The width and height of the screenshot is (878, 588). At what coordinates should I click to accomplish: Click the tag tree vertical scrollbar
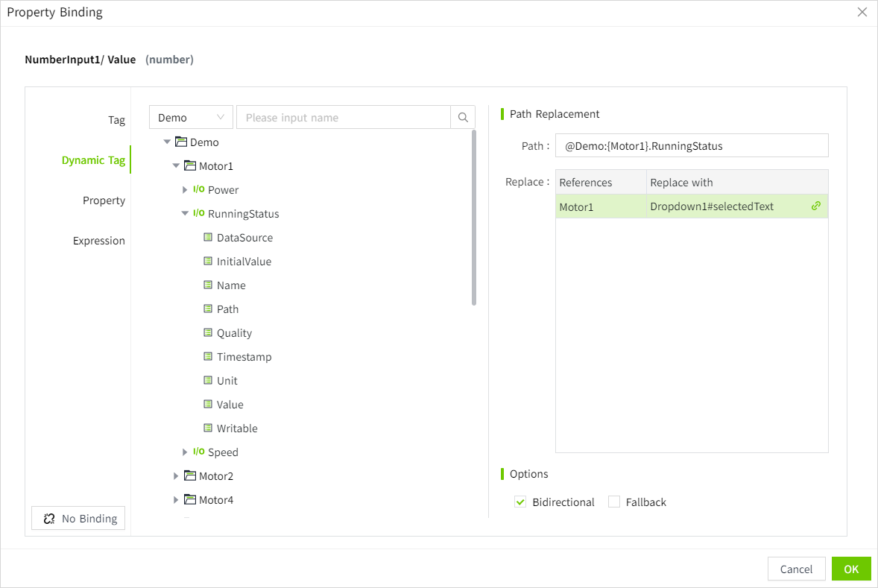(x=474, y=218)
